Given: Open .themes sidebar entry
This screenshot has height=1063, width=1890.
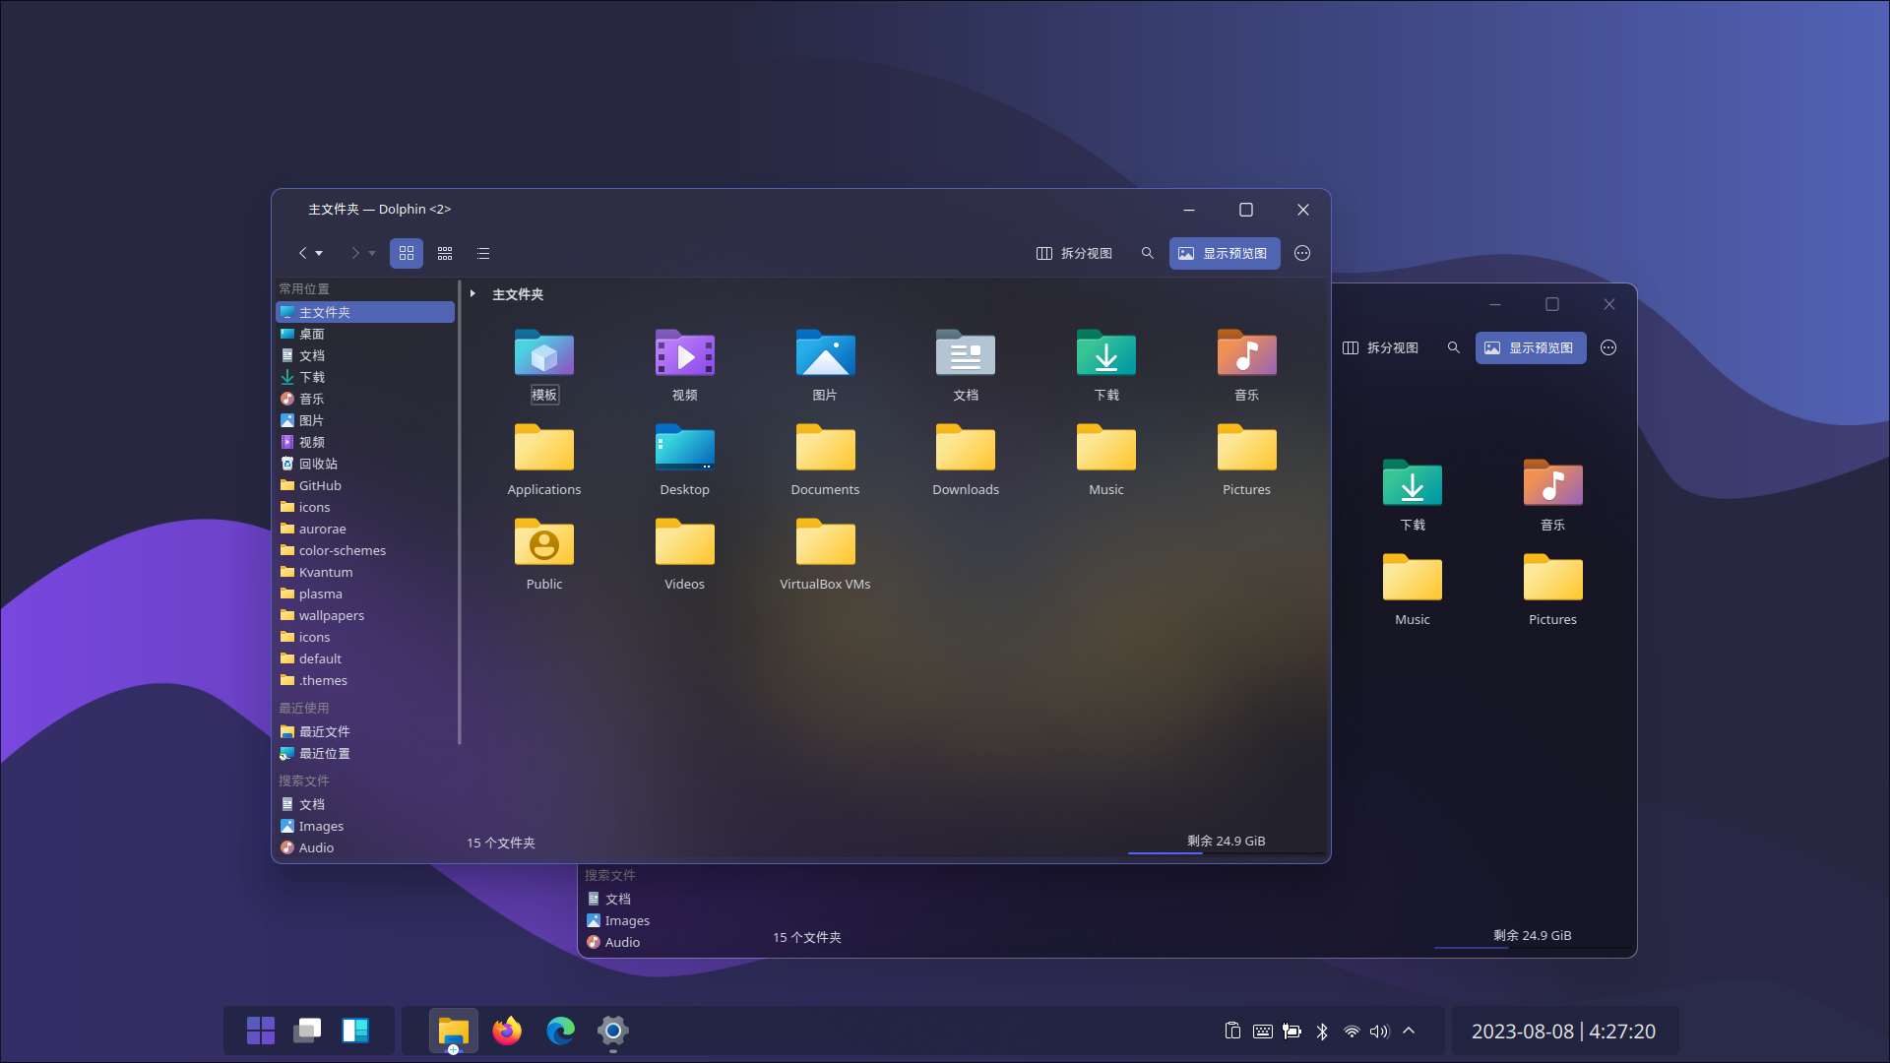Looking at the screenshot, I should (365, 680).
